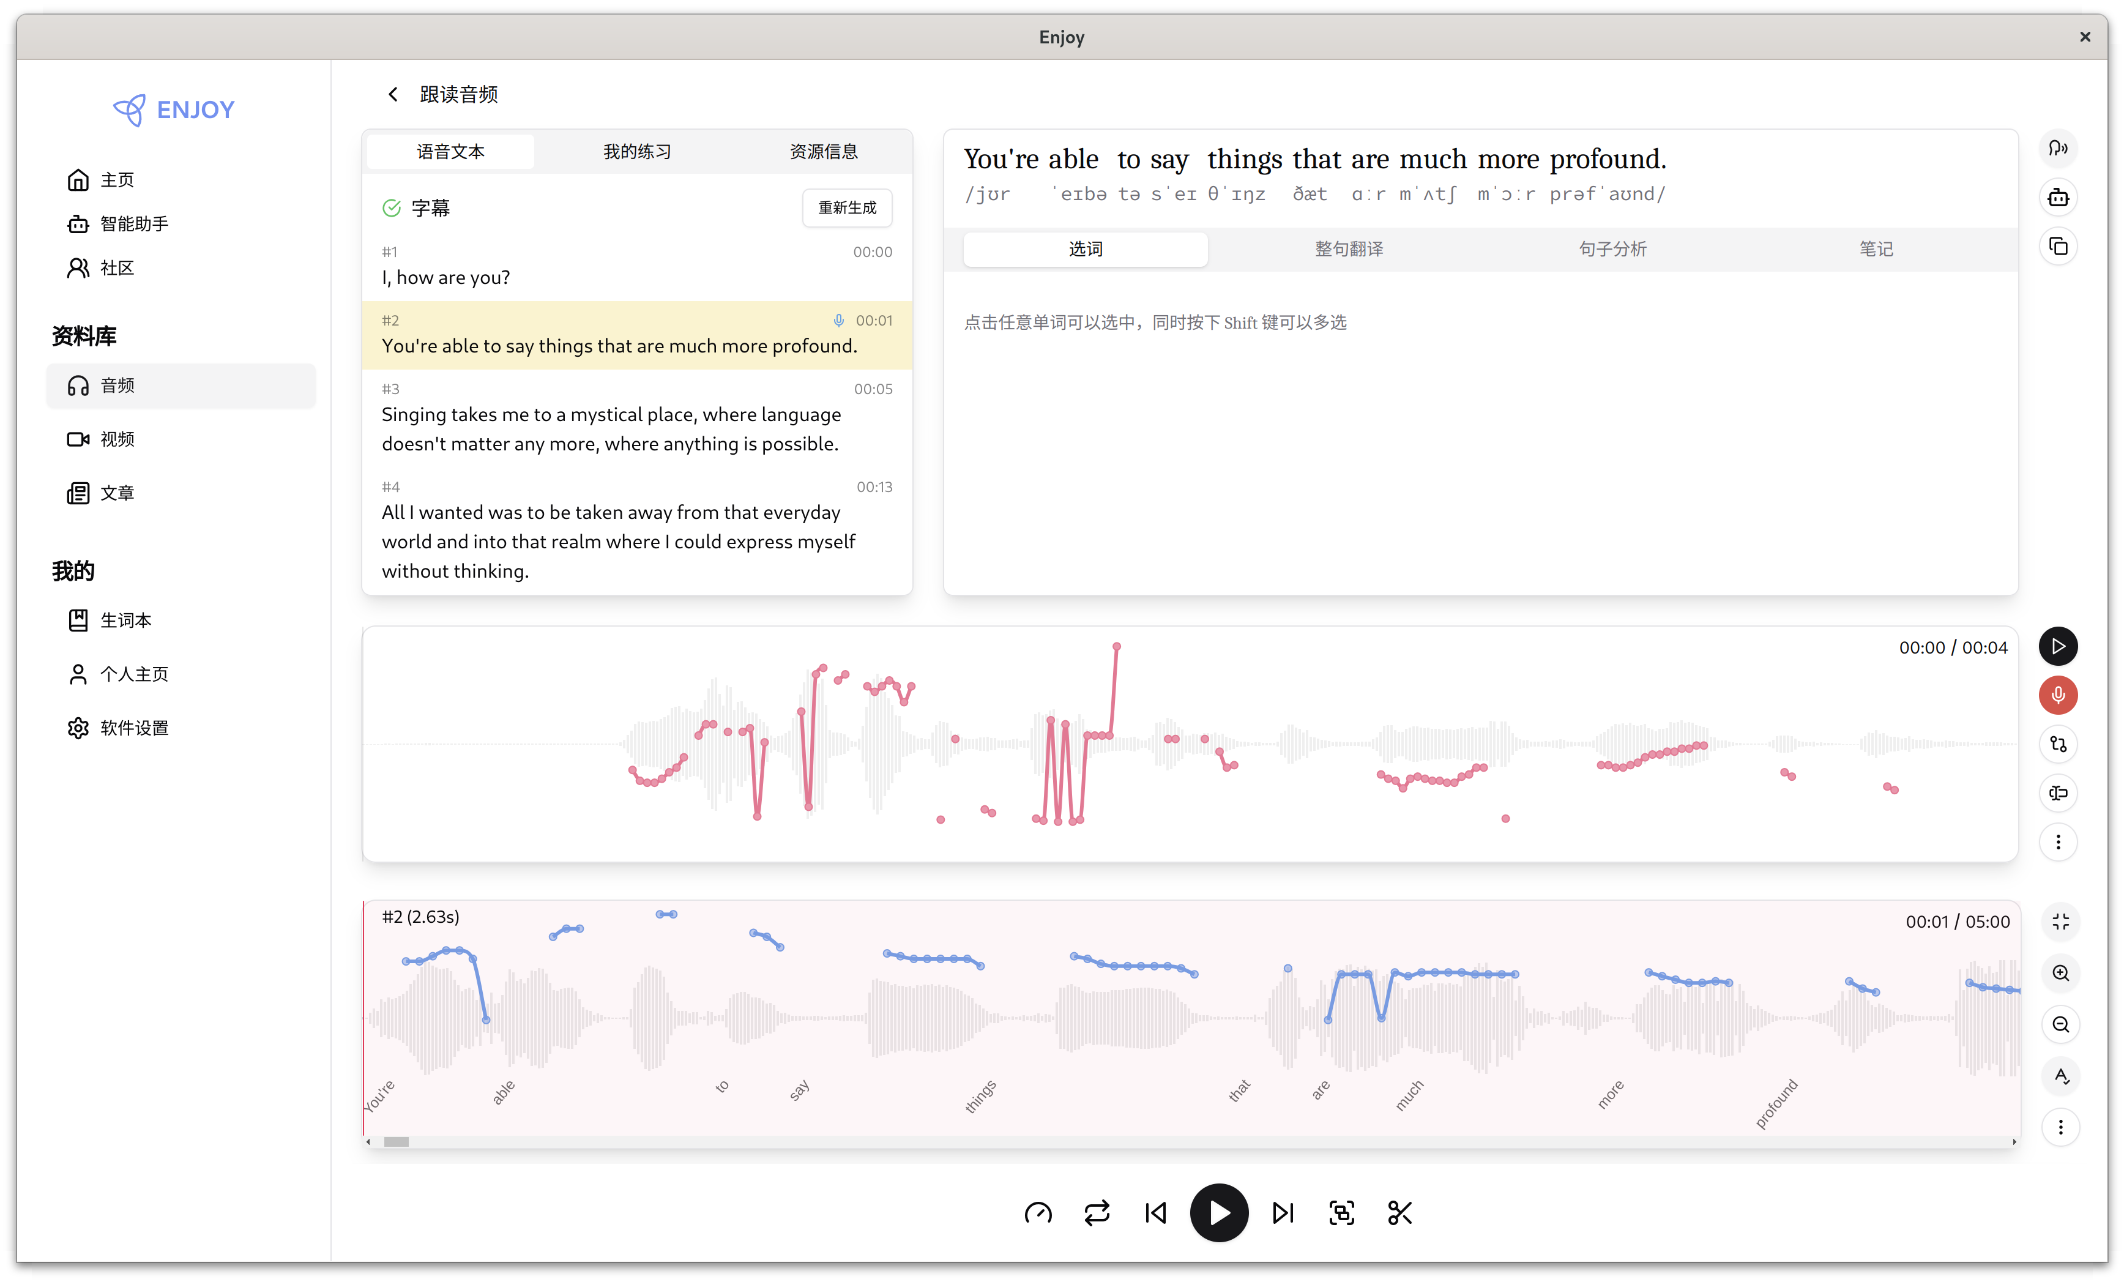Open the recording panel more options menu
Viewport: 2124px width, 1282px height.
pyautogui.click(x=2058, y=841)
